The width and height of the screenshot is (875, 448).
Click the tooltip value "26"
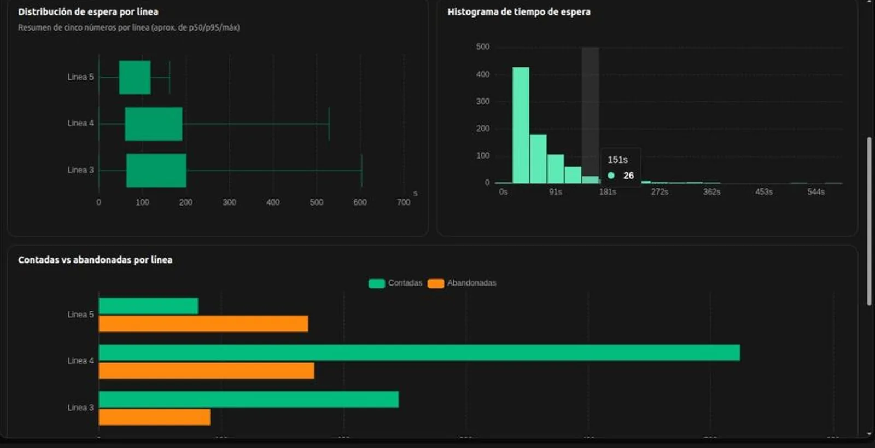pyautogui.click(x=628, y=176)
